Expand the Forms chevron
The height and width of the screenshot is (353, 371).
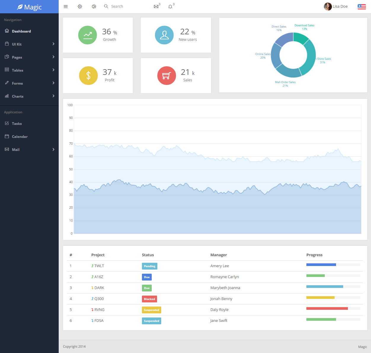[x=53, y=83]
